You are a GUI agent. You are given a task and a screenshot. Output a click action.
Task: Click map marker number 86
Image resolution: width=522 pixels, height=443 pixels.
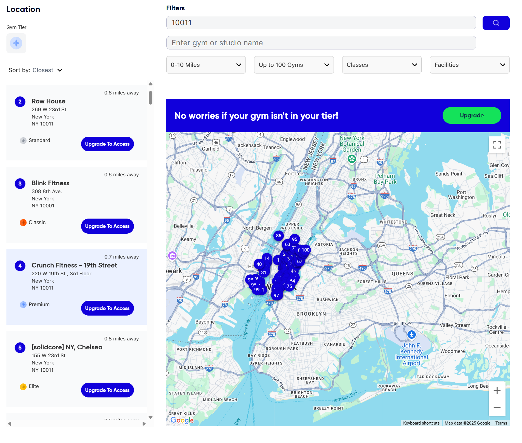pos(278,236)
